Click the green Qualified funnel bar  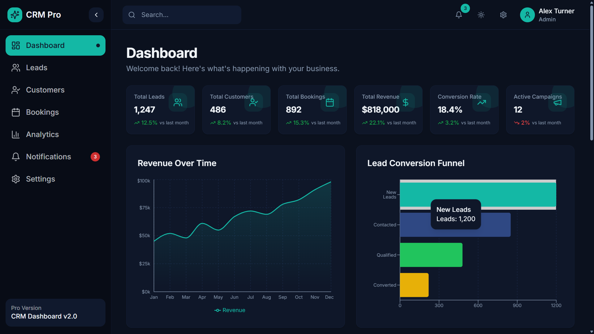tap(431, 255)
